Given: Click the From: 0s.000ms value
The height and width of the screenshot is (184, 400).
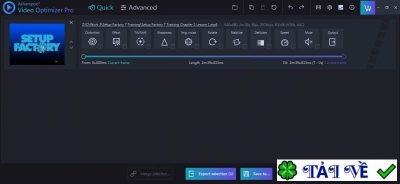Looking at the screenshot, I should pos(94,63).
